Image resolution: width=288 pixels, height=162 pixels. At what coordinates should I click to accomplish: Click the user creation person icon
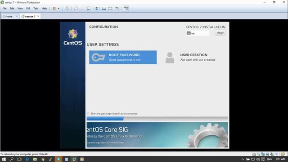pos(170,58)
